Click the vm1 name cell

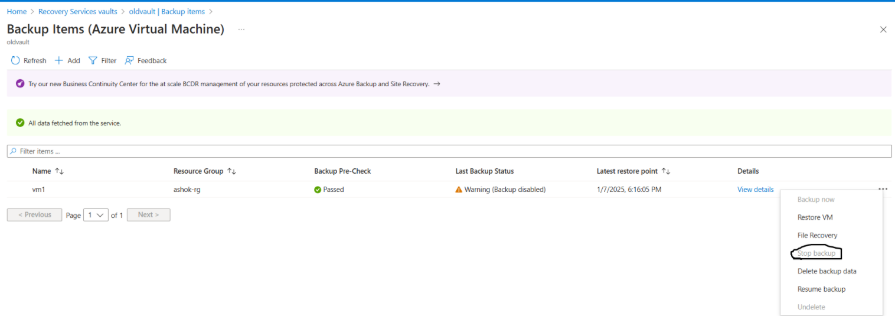pyautogui.click(x=39, y=190)
